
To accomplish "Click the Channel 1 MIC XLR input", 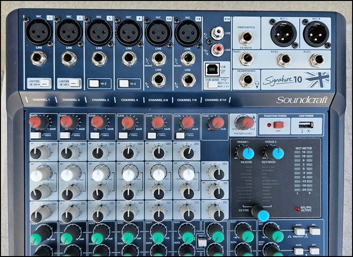I will pos(39,32).
